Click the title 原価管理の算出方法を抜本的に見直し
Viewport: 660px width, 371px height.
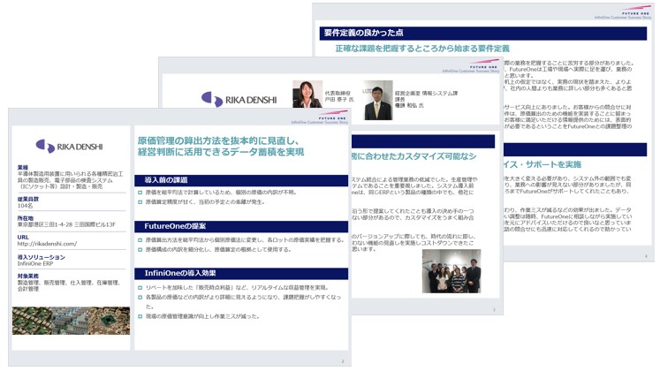click(x=218, y=140)
